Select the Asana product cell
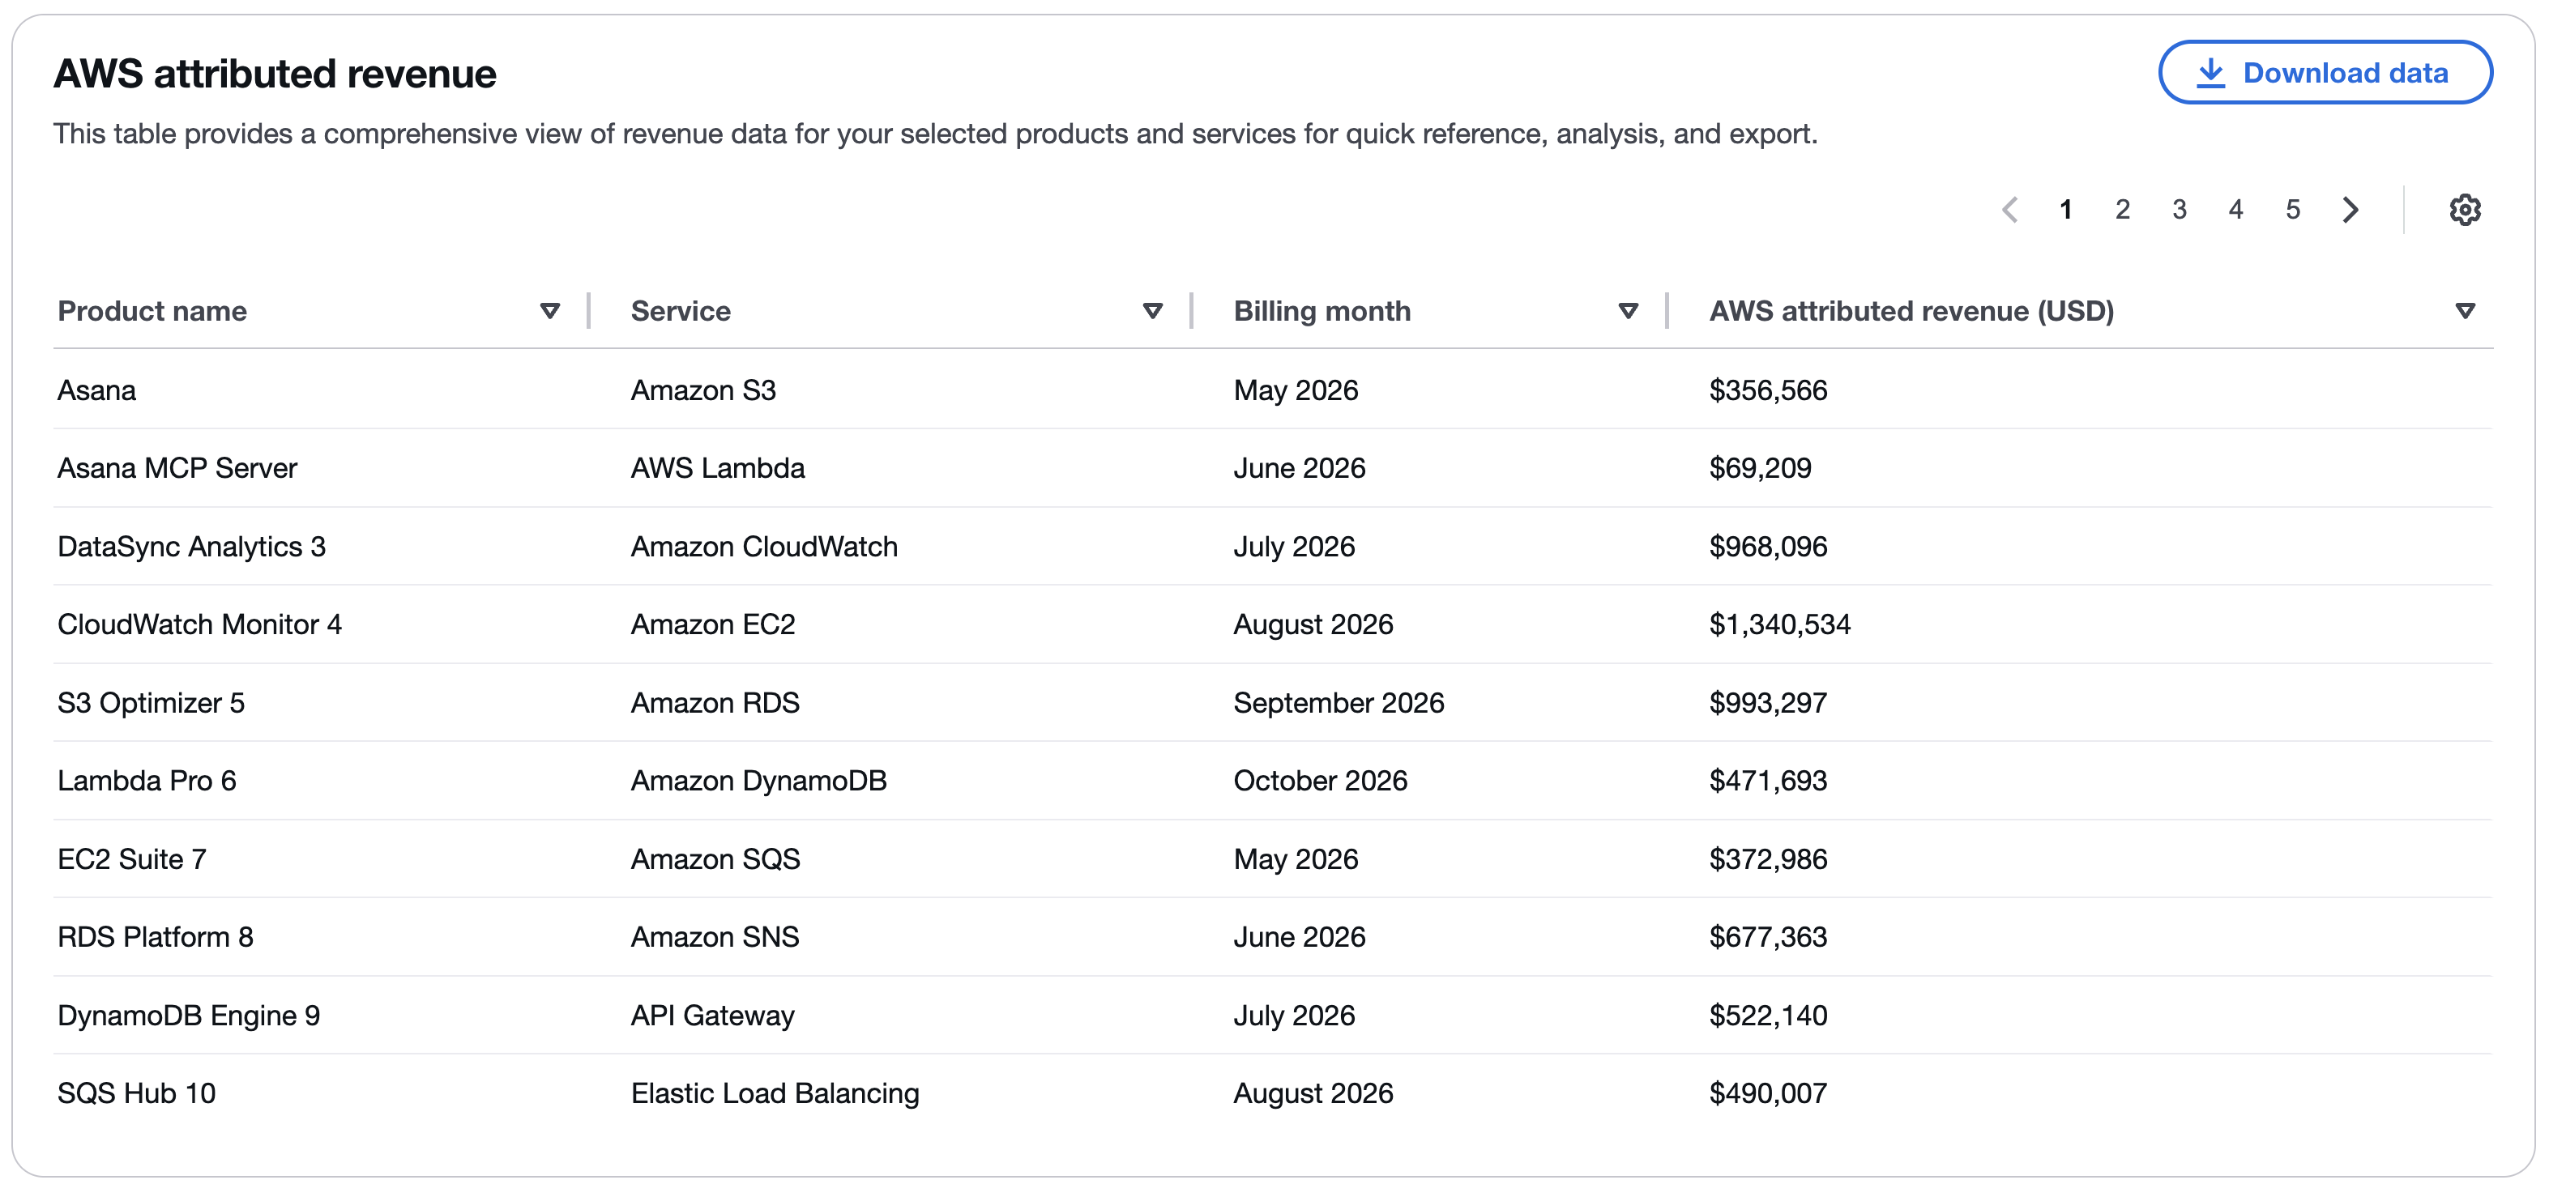The width and height of the screenshot is (2549, 1197). tap(97, 390)
